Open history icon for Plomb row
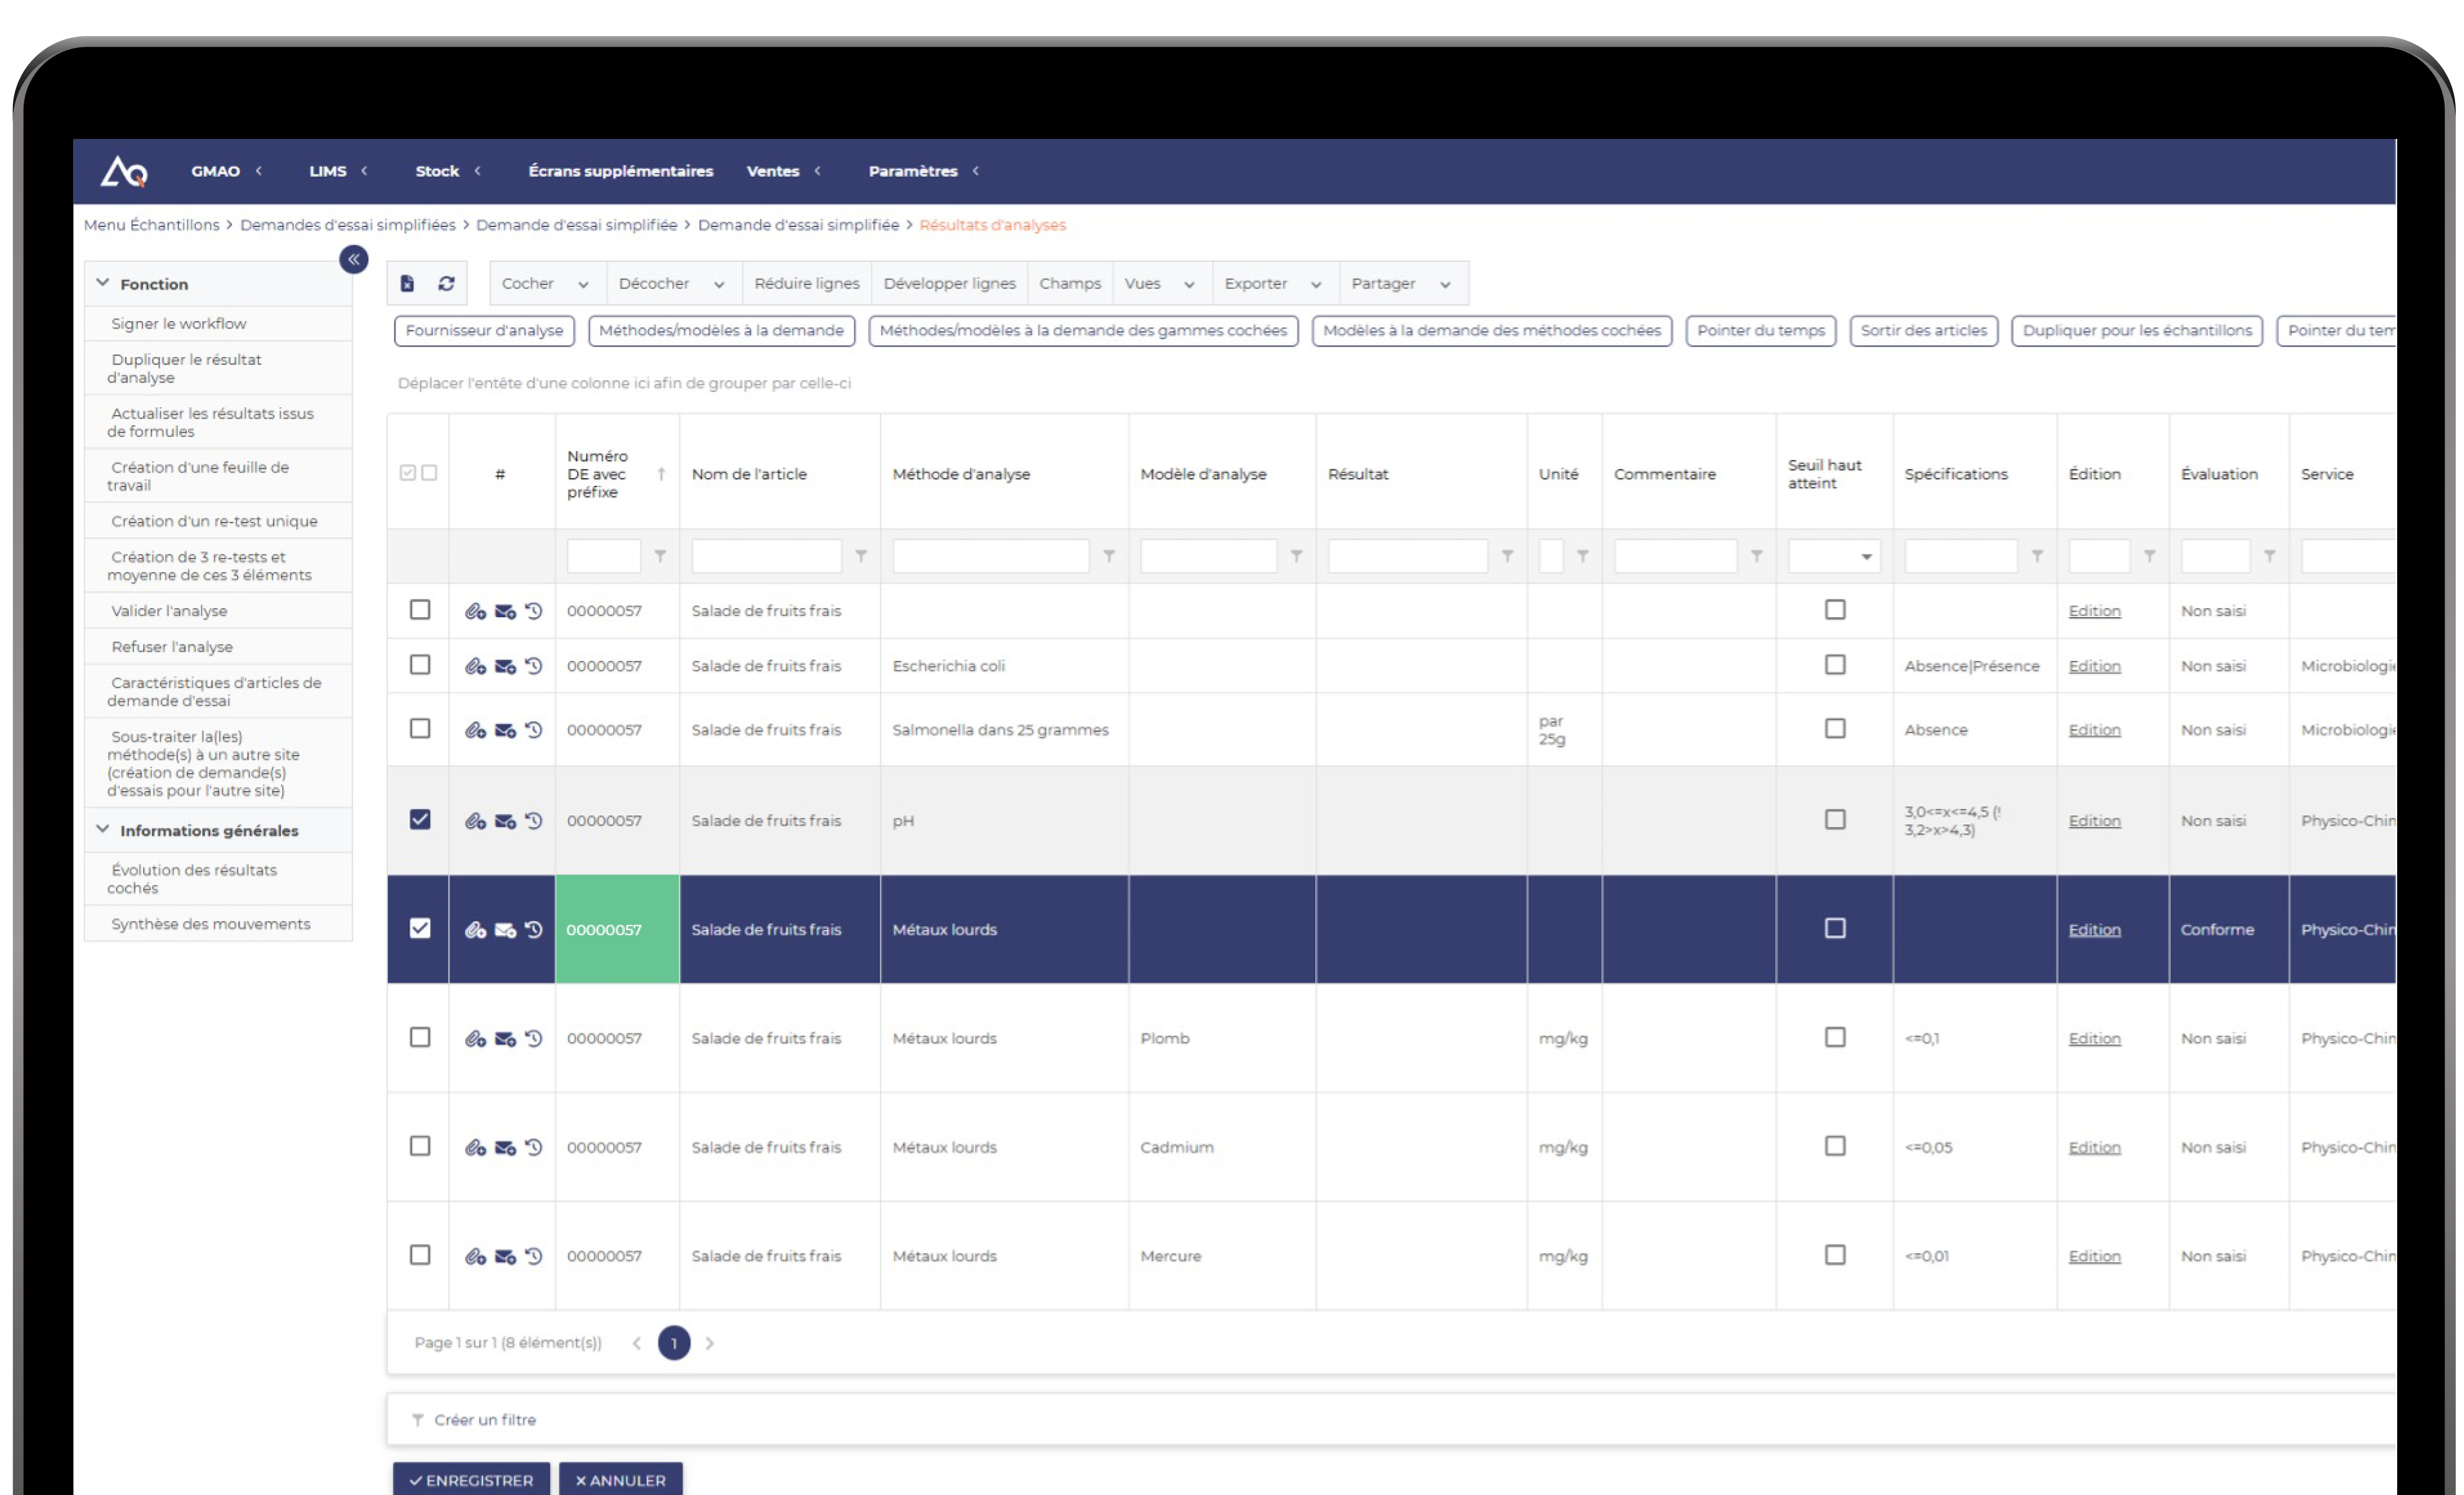 [534, 1039]
